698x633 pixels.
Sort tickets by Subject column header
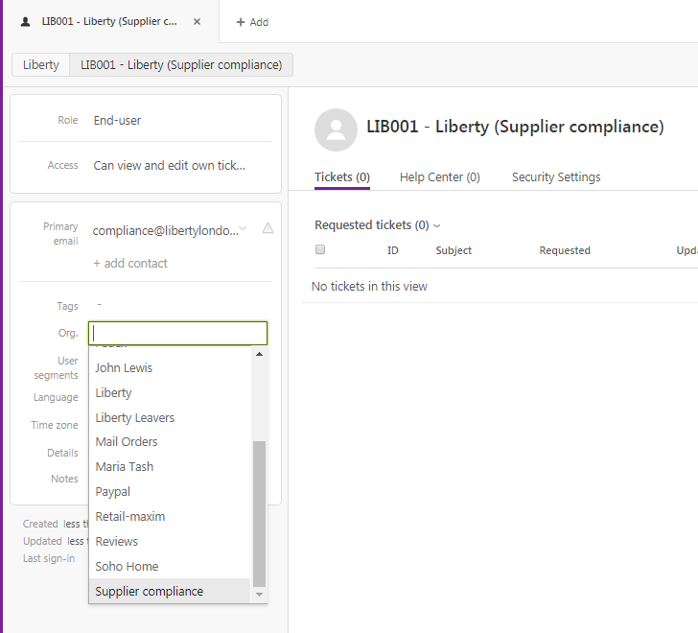coord(454,250)
